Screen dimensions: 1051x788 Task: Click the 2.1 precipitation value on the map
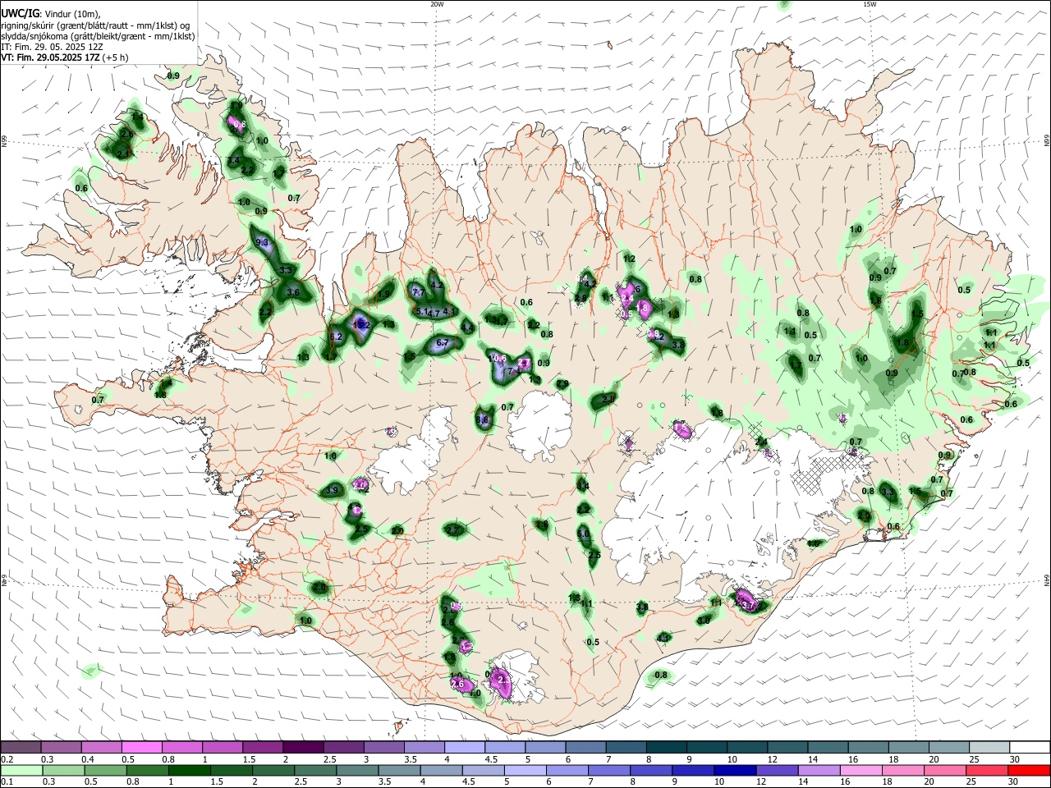[123, 153]
